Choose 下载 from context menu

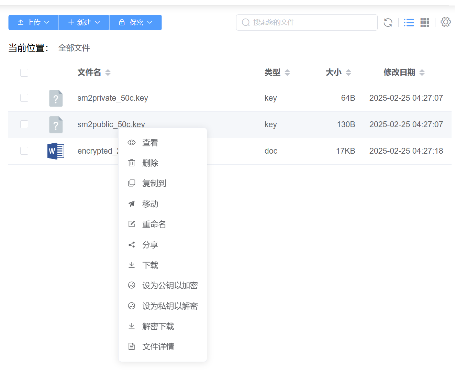pos(163,265)
